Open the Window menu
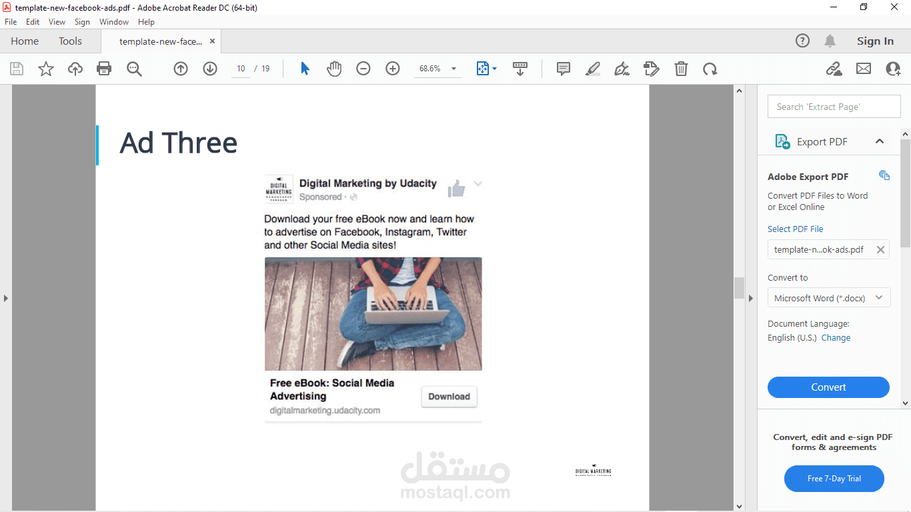911x512 pixels. pyautogui.click(x=114, y=22)
